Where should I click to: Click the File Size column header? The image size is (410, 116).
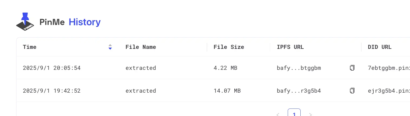229,47
